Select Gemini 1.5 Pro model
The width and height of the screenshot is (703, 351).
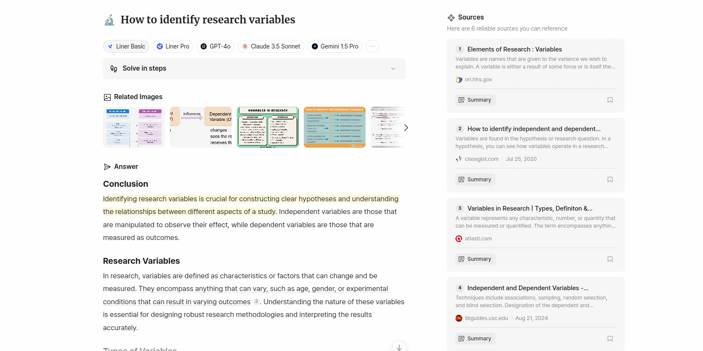click(x=335, y=46)
